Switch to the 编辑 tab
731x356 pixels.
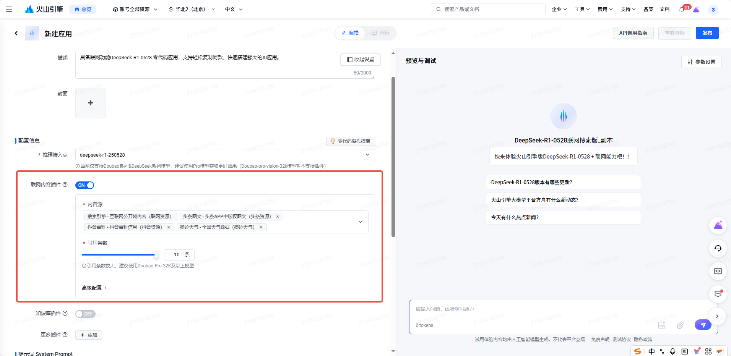350,33
